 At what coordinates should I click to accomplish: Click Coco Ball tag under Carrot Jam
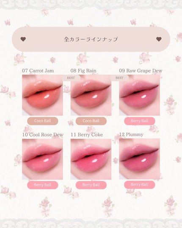(x=43, y=121)
